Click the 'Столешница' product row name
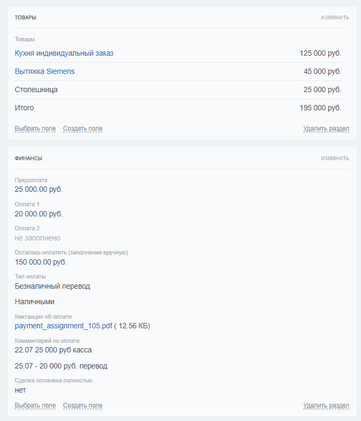 (x=36, y=89)
